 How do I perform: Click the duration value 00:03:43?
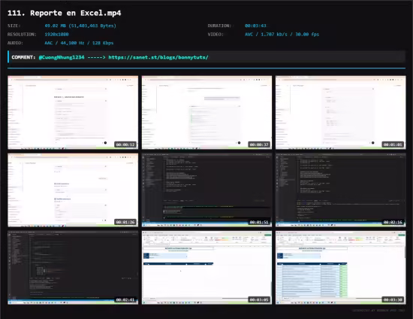(x=255, y=26)
